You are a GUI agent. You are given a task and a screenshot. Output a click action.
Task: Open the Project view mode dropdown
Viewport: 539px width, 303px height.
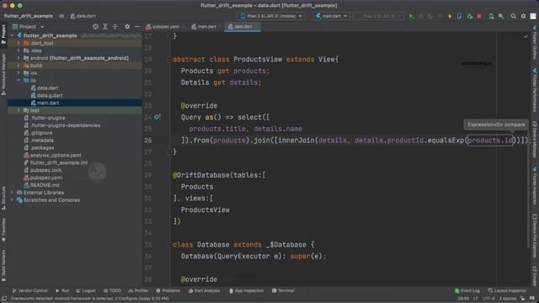(x=28, y=26)
